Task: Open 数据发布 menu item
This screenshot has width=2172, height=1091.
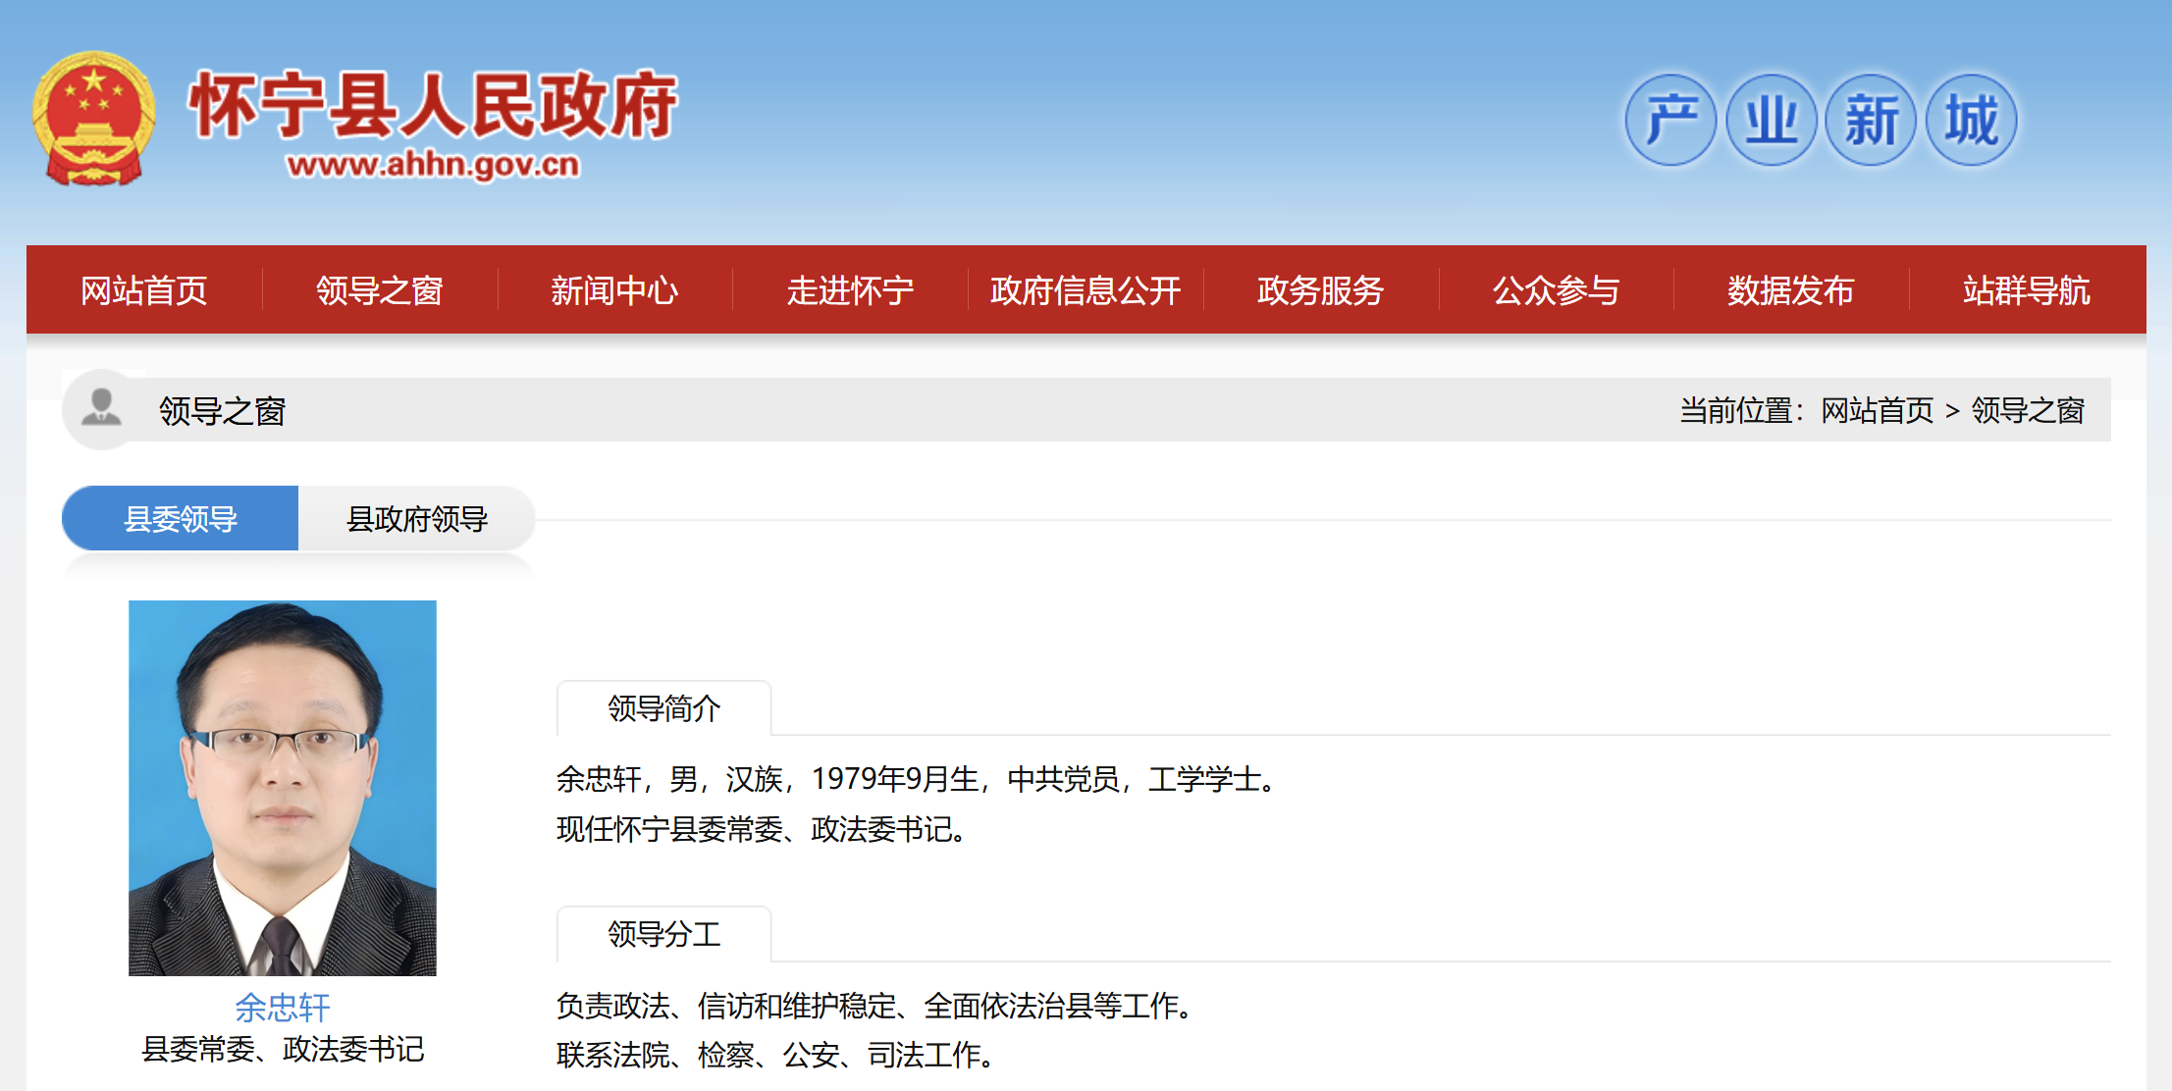Action: 1790,290
